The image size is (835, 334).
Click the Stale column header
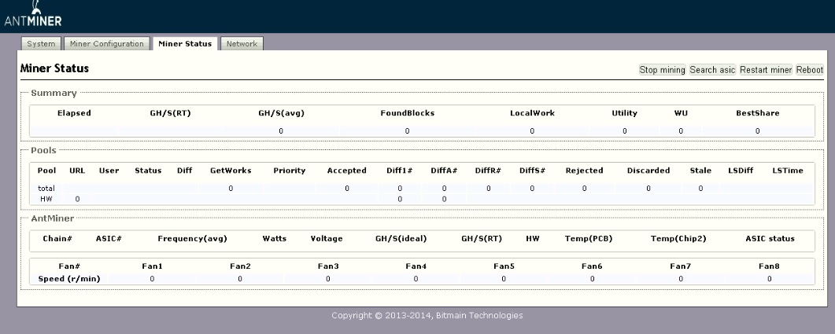[700, 171]
